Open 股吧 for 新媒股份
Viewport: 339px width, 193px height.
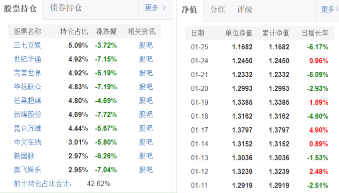[x=146, y=115]
